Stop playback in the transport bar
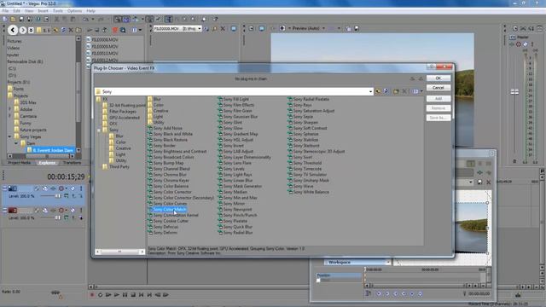The image size is (546, 307). [133, 295]
